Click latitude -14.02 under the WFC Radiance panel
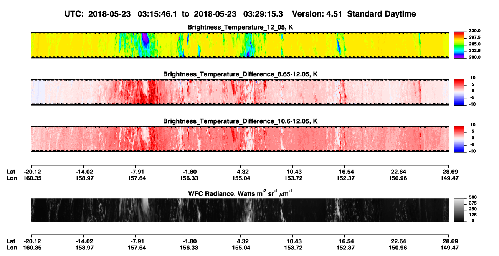This screenshot has width=499, height=256. pos(84,241)
